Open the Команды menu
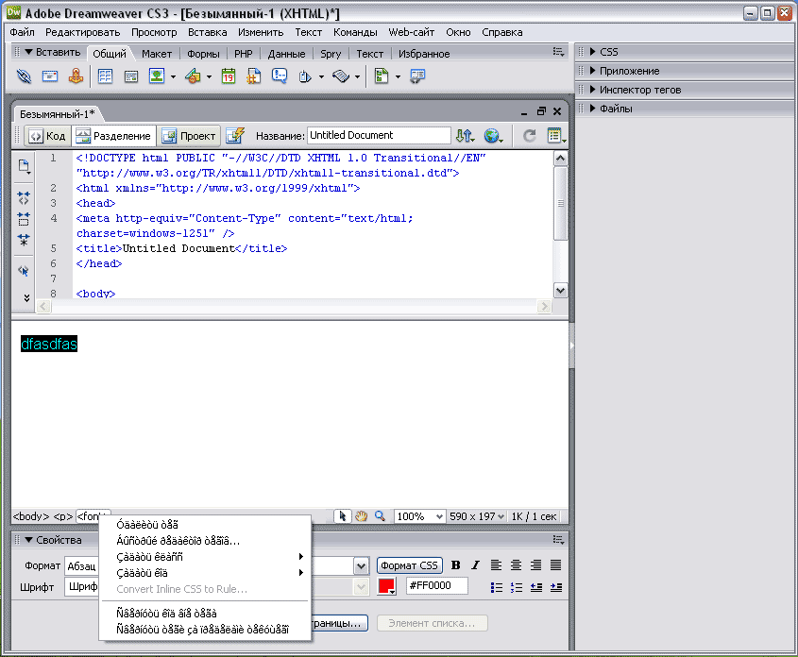 point(355,32)
